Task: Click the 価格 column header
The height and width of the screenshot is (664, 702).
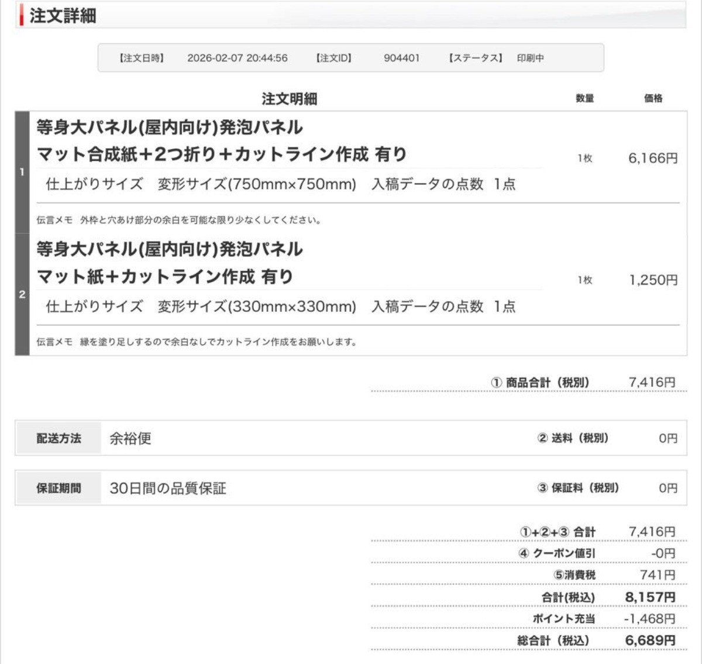Action: coord(653,98)
